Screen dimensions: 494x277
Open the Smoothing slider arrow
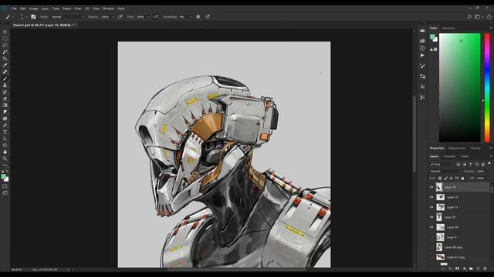tap(191, 17)
